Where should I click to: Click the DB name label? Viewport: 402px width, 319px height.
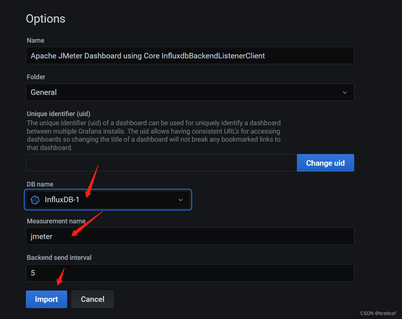[40, 184]
